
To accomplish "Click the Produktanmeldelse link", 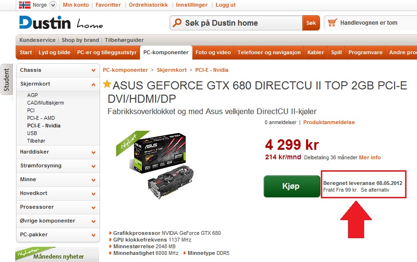I will tap(329, 122).
